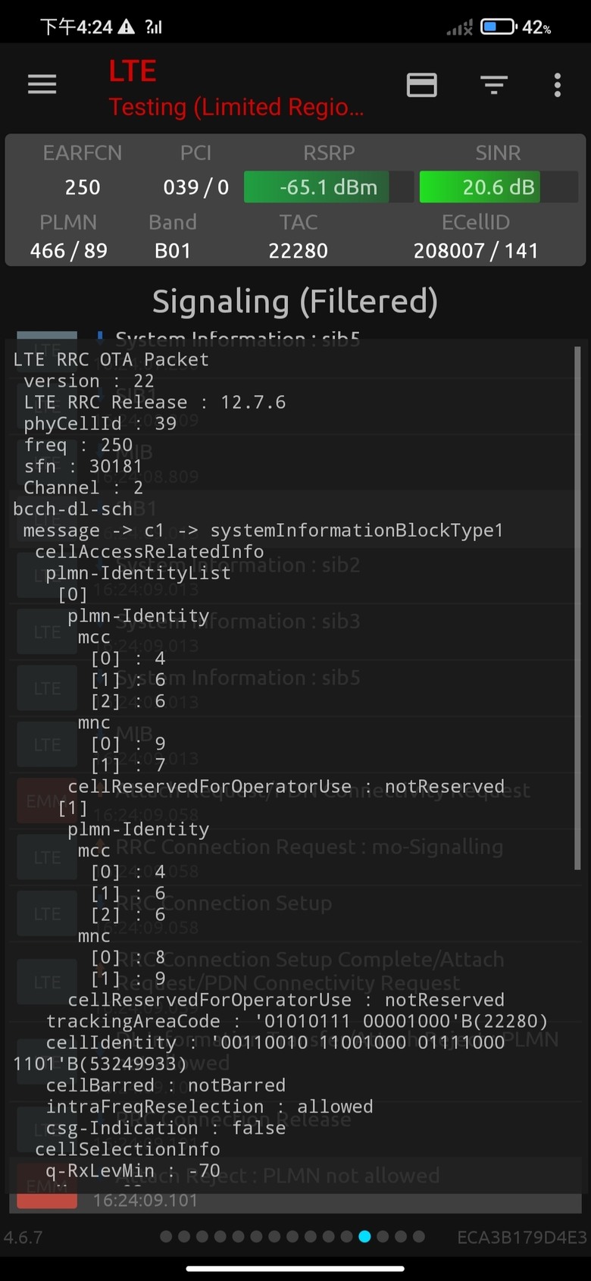Tap the ECellID value 208007 / 141
591x1281 pixels.
point(475,251)
